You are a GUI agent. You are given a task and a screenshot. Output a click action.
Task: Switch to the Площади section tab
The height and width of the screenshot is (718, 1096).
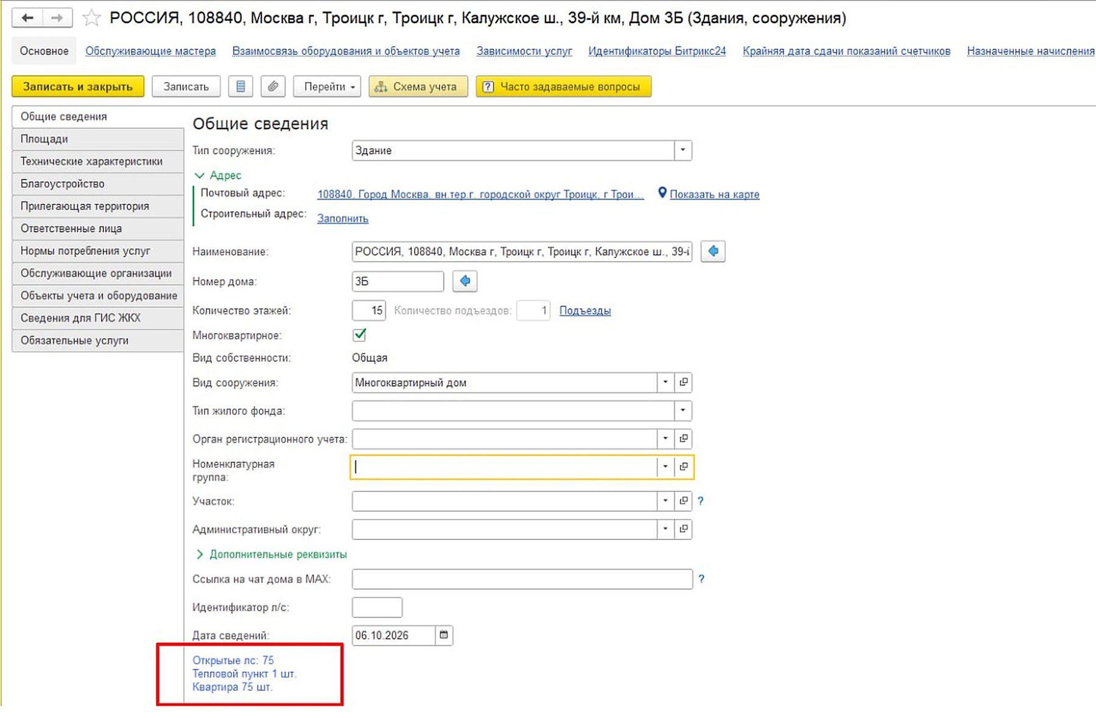point(97,139)
